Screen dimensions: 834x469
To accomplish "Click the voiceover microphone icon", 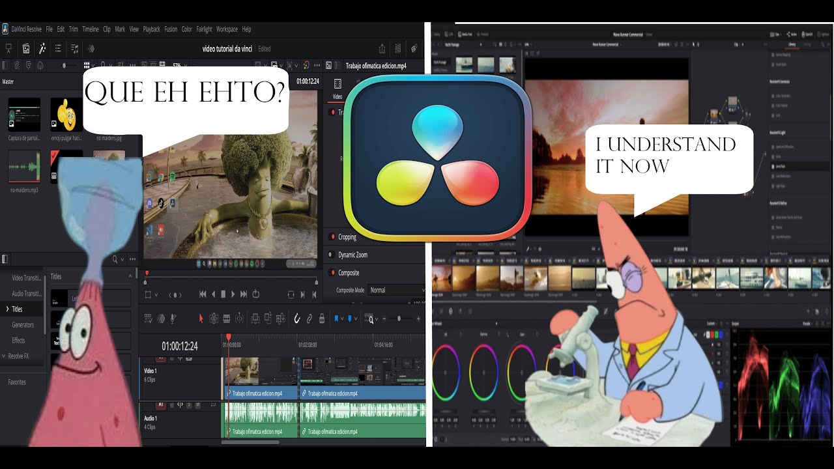I will pyautogui.click(x=172, y=319).
